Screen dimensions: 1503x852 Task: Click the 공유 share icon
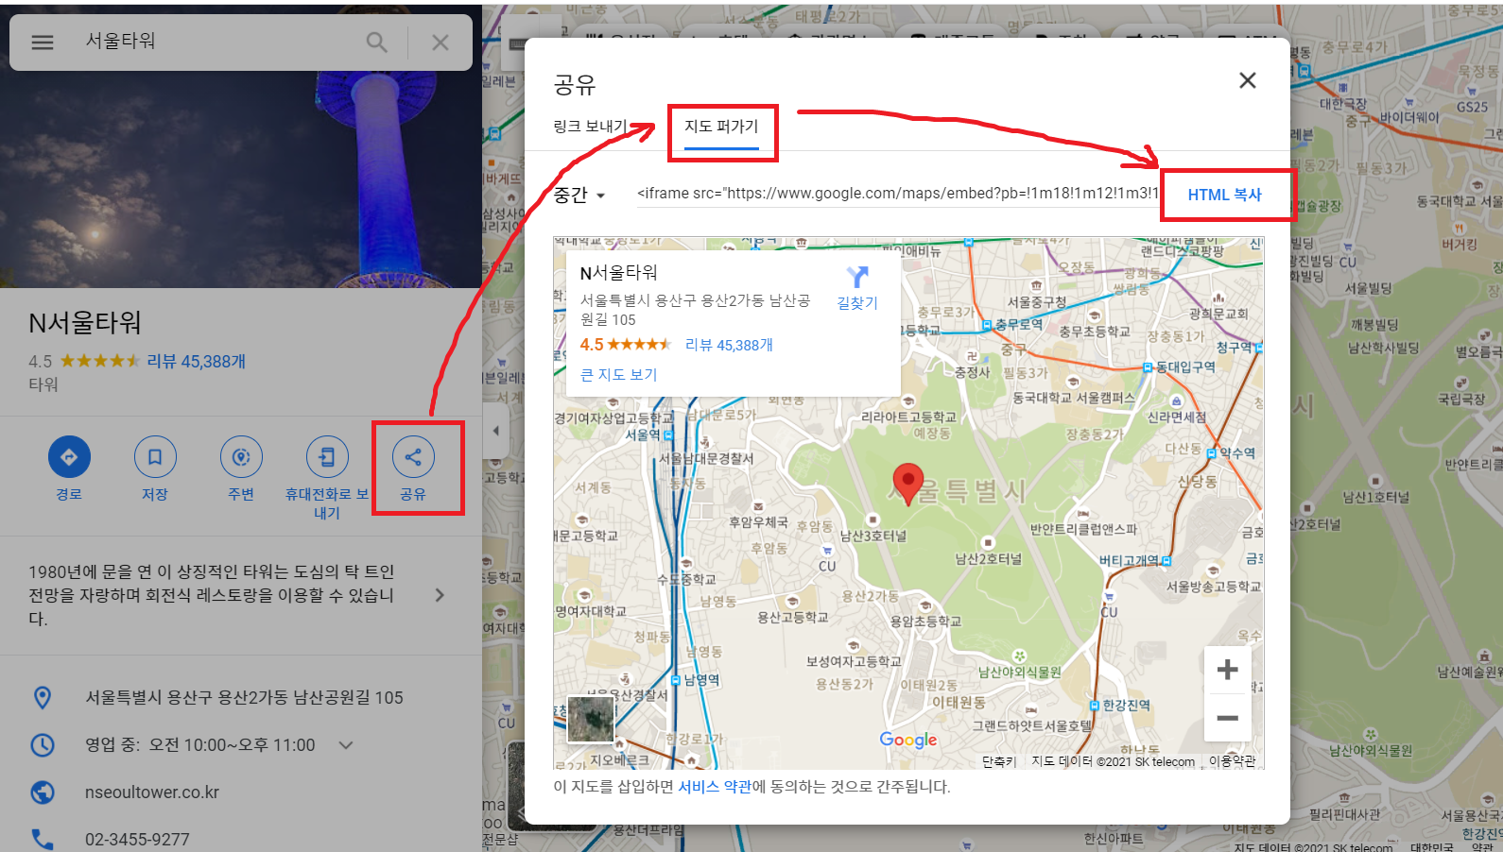pyautogui.click(x=413, y=457)
